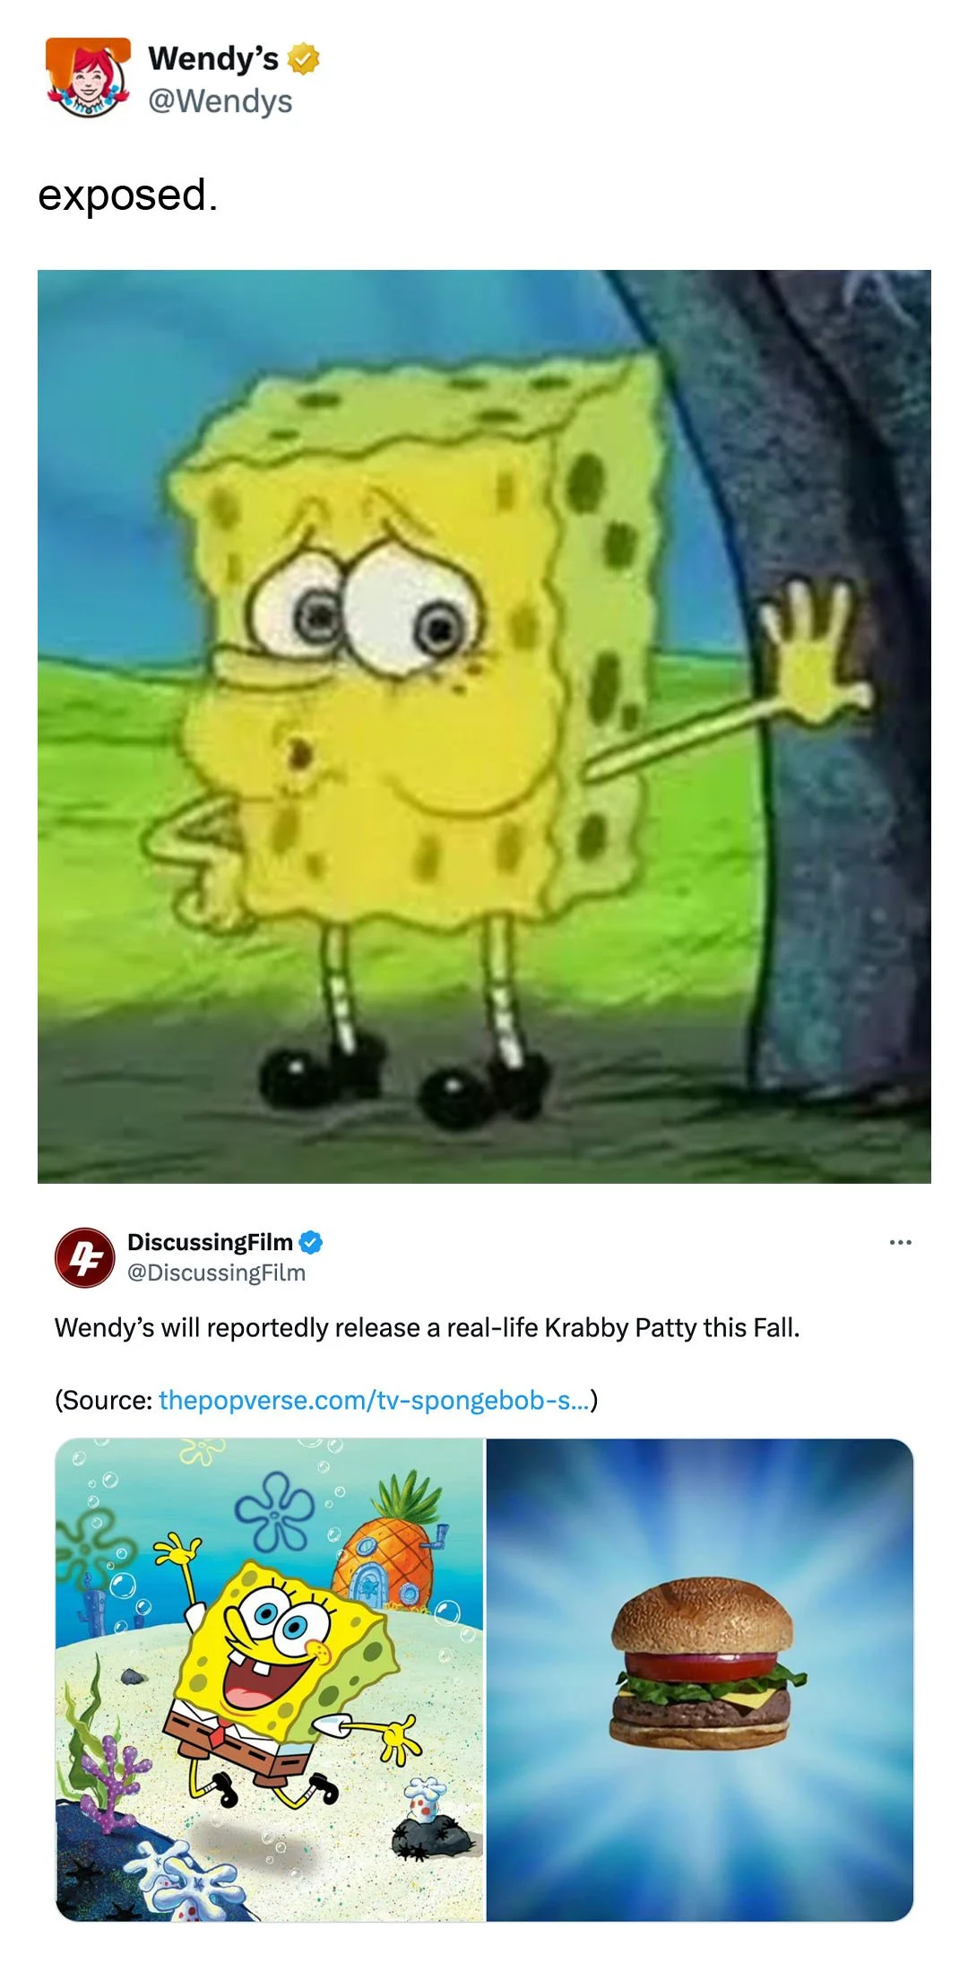Open the Krabby Patty burger image

700,1680
